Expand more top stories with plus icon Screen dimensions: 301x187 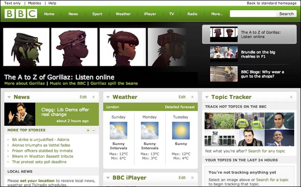pyautogui.click(x=88, y=131)
